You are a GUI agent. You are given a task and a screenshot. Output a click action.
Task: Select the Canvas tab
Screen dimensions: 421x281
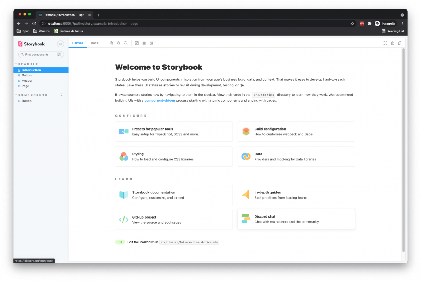(78, 43)
